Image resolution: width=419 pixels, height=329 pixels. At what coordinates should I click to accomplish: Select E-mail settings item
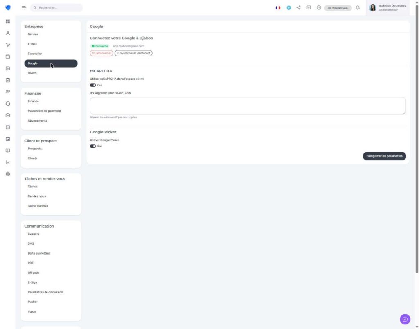pyautogui.click(x=32, y=44)
